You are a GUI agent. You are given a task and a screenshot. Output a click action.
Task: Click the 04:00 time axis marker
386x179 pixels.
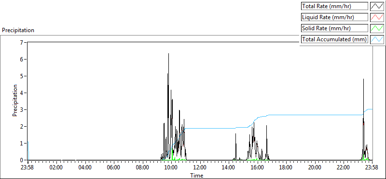(85, 168)
